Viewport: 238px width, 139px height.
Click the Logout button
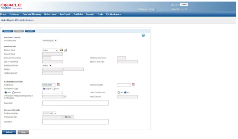(x=184, y=5)
